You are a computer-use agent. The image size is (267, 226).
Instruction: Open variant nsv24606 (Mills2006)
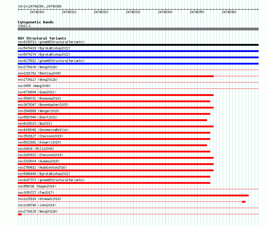36,149
